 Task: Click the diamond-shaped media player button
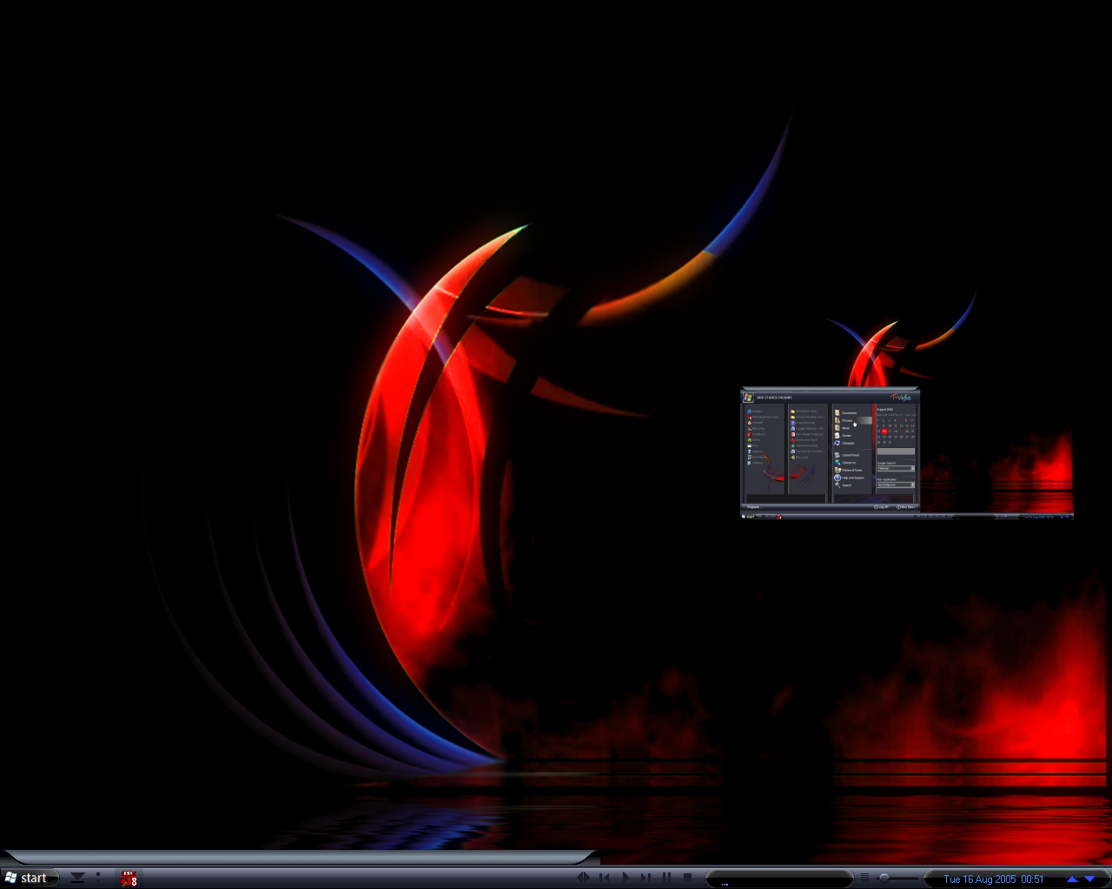(x=584, y=878)
